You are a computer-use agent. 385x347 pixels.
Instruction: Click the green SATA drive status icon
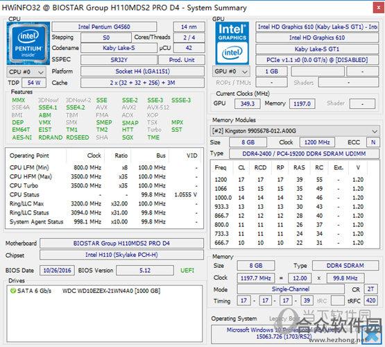12,291
